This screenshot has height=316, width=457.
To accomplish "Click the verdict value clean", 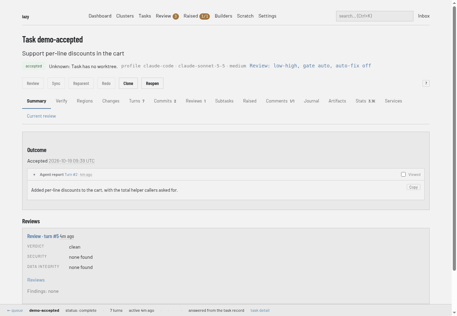I will [x=75, y=247].
